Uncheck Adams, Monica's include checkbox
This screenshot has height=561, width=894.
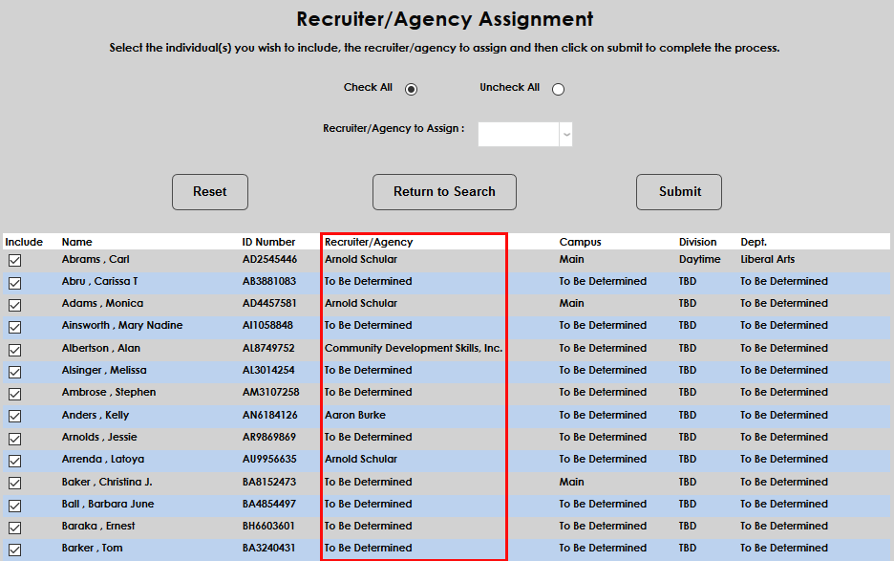[x=14, y=303]
